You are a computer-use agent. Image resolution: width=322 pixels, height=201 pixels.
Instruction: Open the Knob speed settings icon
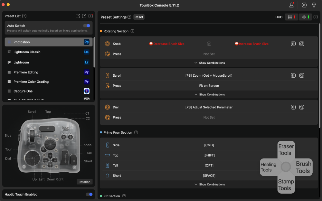293,44
